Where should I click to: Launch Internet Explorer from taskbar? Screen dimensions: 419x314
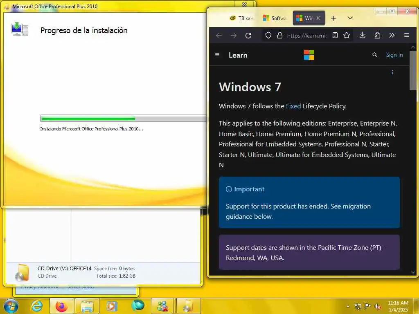(x=36, y=306)
